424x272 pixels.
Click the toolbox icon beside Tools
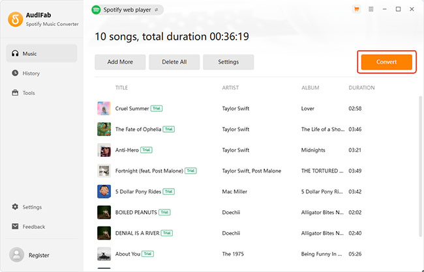(x=15, y=93)
